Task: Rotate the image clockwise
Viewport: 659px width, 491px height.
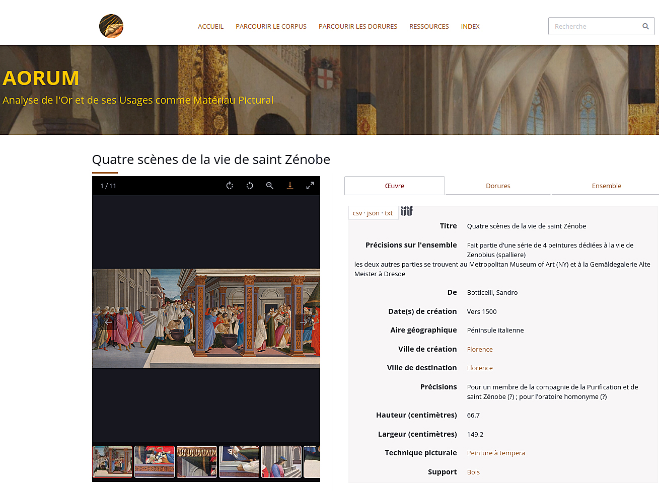Action: [230, 186]
